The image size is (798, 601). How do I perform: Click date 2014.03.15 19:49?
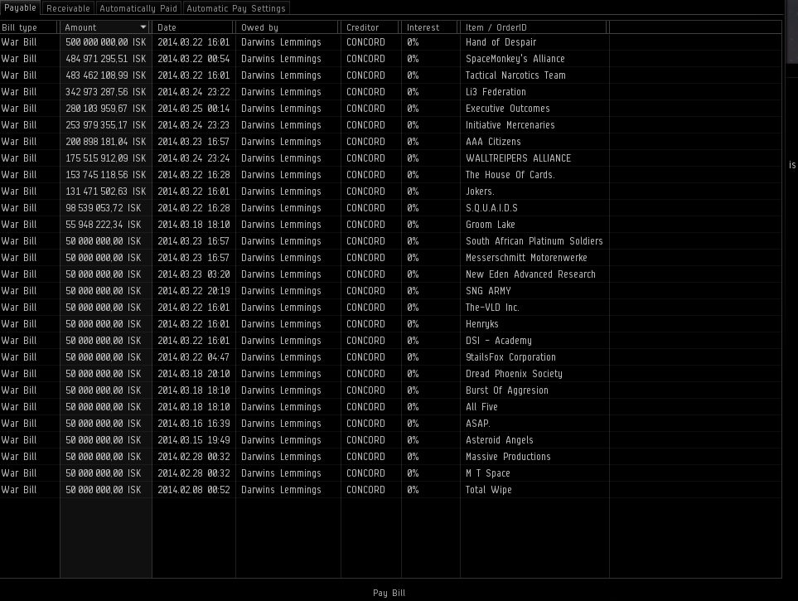[x=194, y=440]
